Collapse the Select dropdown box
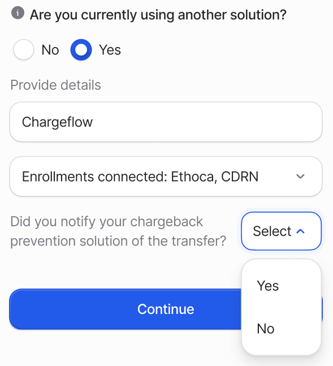This screenshot has width=333, height=366. click(x=281, y=231)
